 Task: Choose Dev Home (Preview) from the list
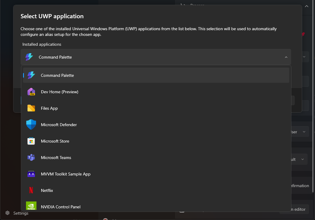[x=156, y=91]
